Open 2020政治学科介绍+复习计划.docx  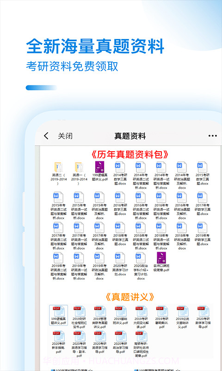tap(141, 266)
